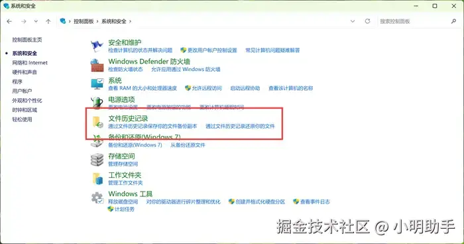
Task: Open the 系统 monitor icon
Action: 97,84
